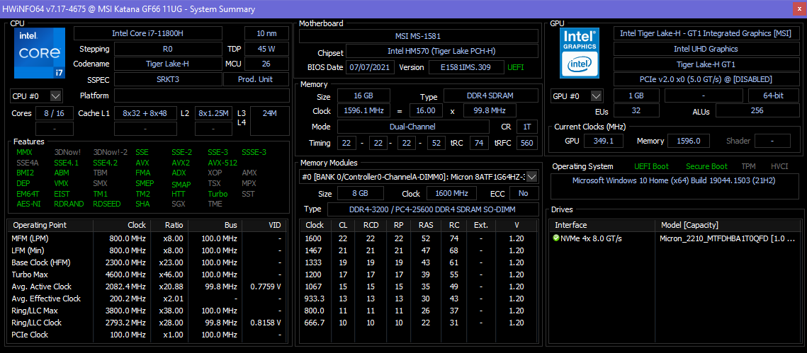Click the Micron_2210 drive model entry

[x=728, y=238]
